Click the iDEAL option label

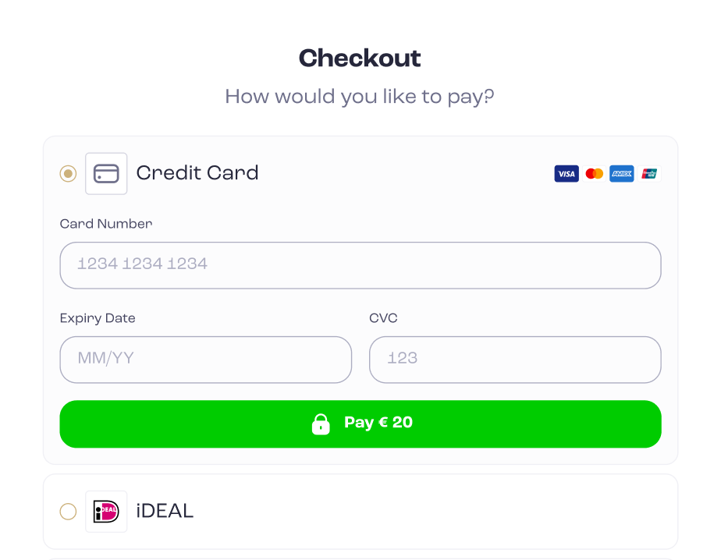tap(165, 511)
